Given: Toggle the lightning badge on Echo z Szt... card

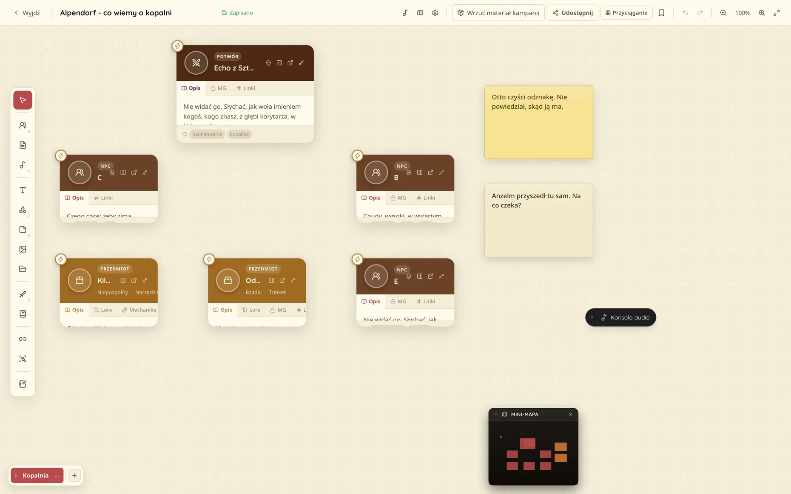Looking at the screenshot, I should click(x=177, y=46).
